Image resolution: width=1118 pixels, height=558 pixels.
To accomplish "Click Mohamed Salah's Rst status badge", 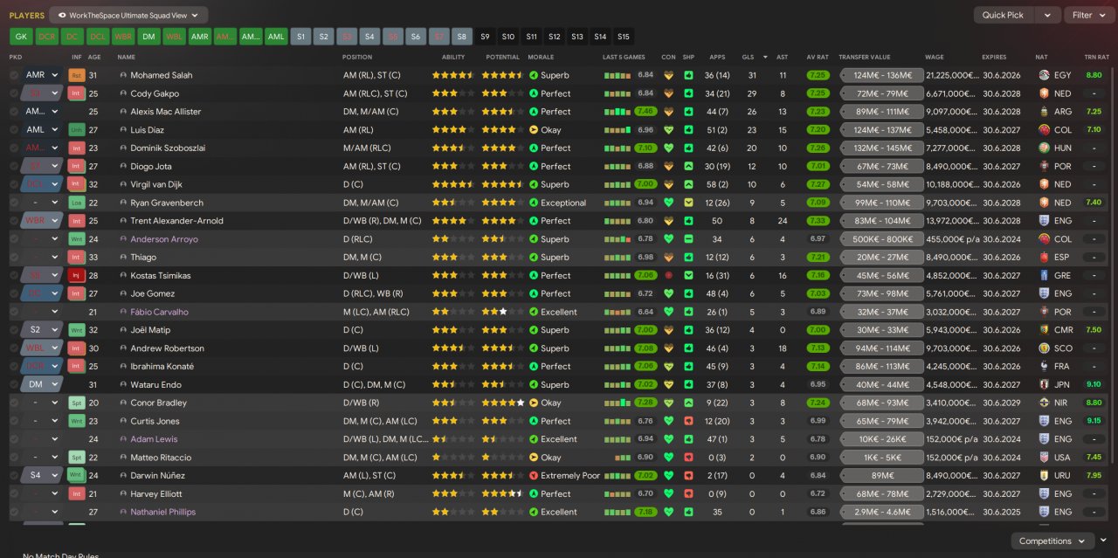I will 77,75.
